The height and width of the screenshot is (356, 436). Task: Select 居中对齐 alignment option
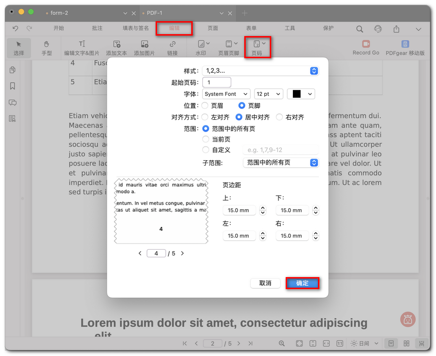239,117
